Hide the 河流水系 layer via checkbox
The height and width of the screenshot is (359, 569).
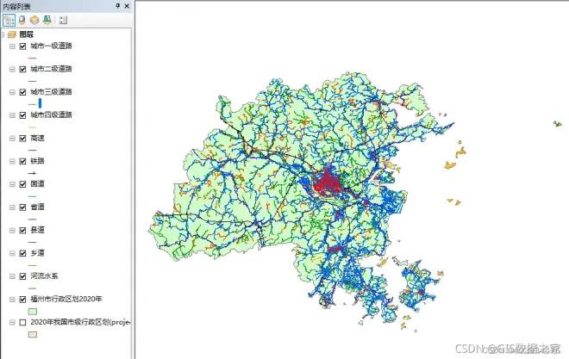(23, 276)
